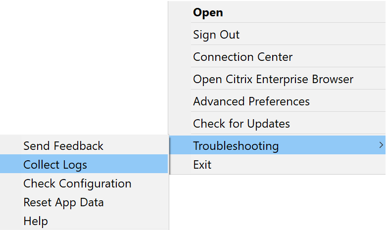Click the Troubleshooting submenu arrow chevron

[381, 145]
